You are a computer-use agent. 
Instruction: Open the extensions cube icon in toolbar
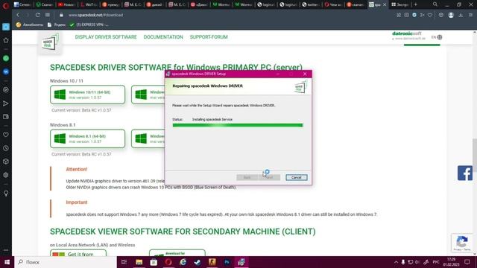point(440,15)
